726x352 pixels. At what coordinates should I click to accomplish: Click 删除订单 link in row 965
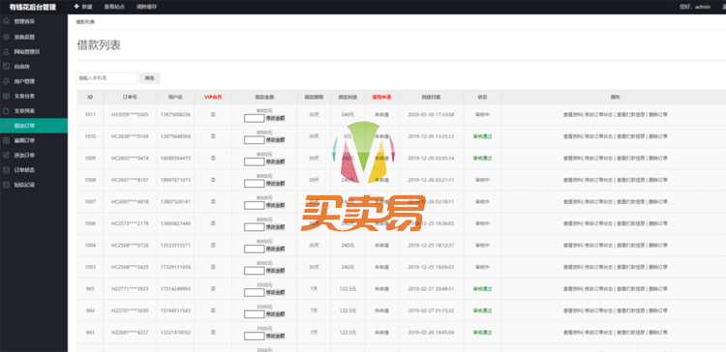point(658,288)
